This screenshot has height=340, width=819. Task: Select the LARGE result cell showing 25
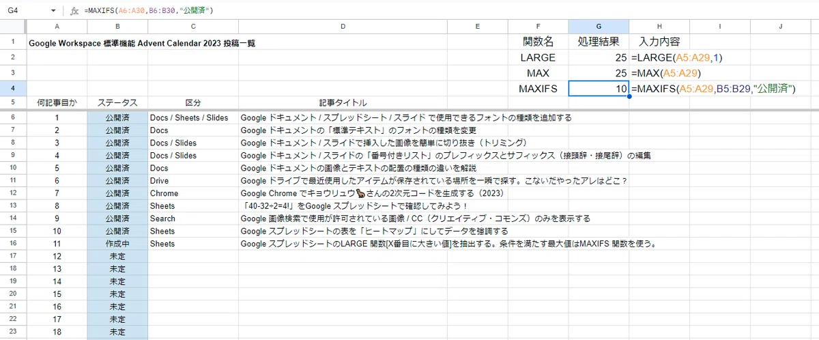(x=599, y=58)
